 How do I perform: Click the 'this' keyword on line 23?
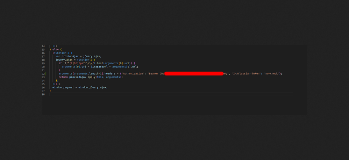pyautogui.click(x=100, y=77)
